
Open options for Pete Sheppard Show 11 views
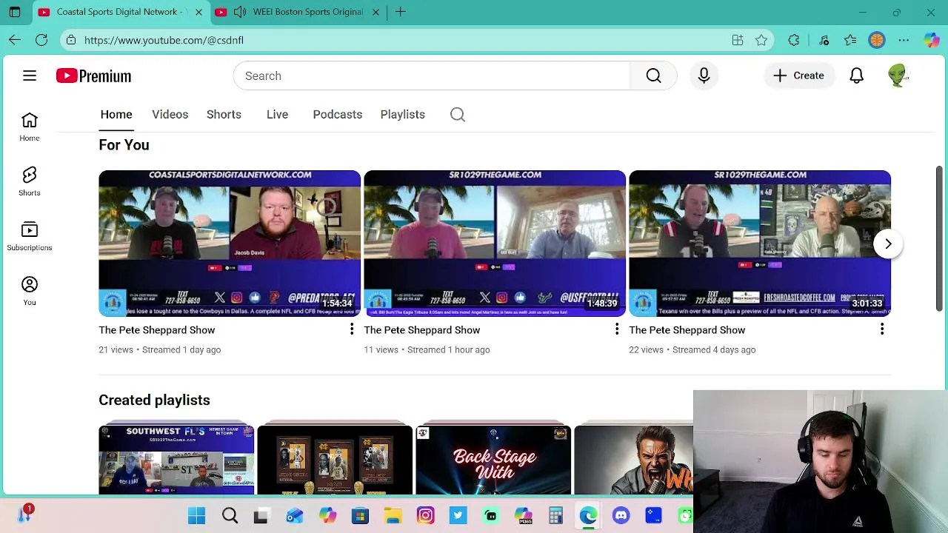tap(617, 329)
